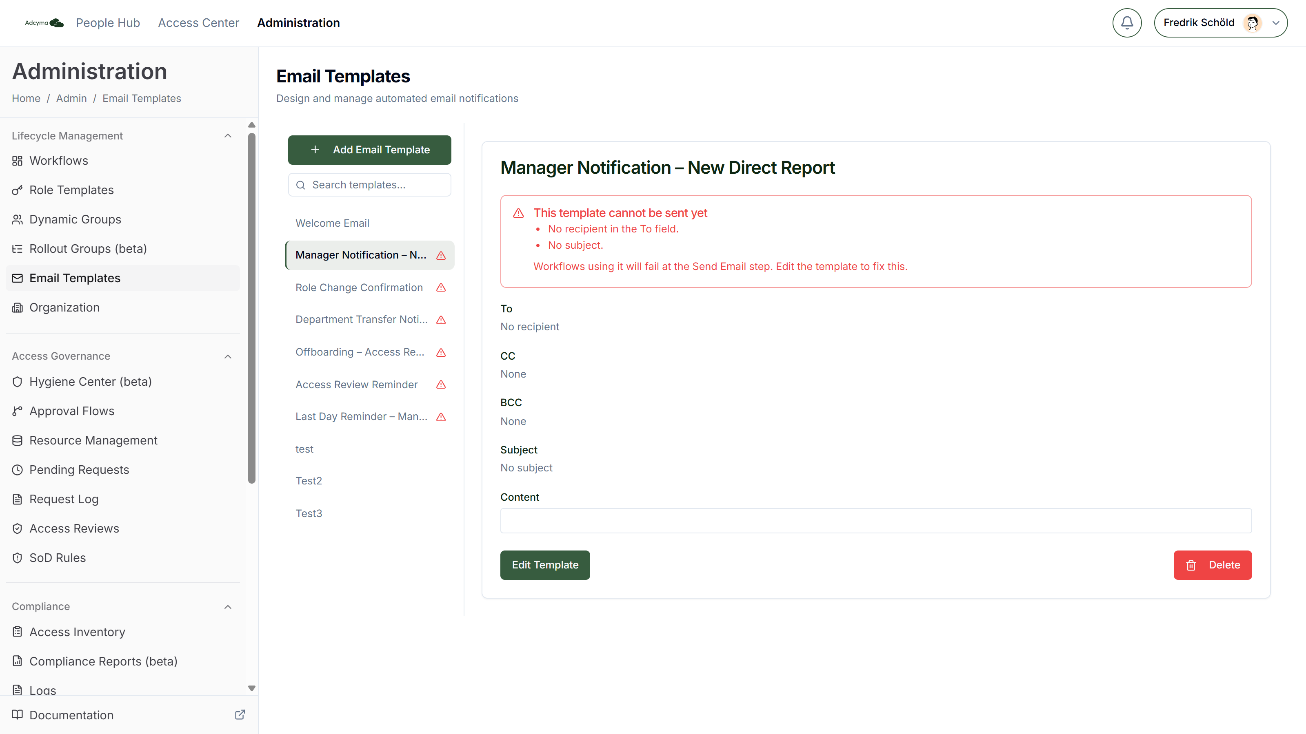Click the sidebar scroll down arrow
This screenshot has width=1306, height=734.
tap(251, 688)
